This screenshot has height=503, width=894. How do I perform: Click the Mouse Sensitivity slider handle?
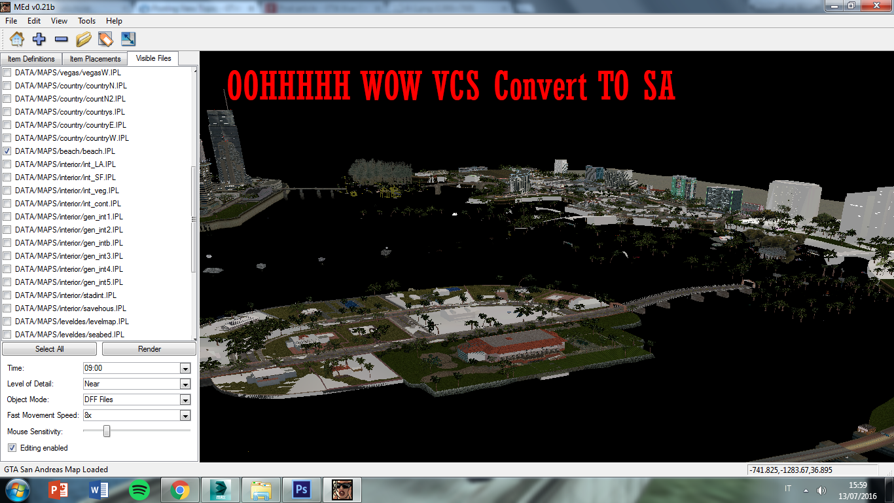[107, 431]
